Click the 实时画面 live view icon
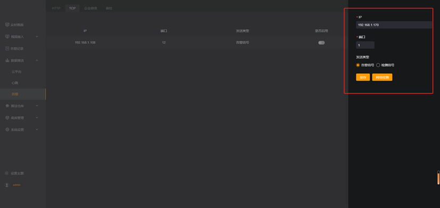Screen dimensions: 440x208 pyautogui.click(x=7, y=24)
